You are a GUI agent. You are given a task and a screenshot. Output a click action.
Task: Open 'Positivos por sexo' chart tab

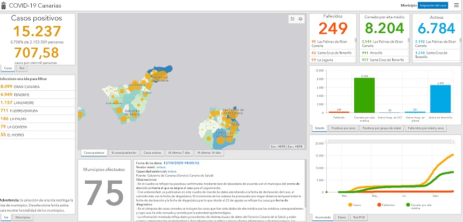coord(344,128)
